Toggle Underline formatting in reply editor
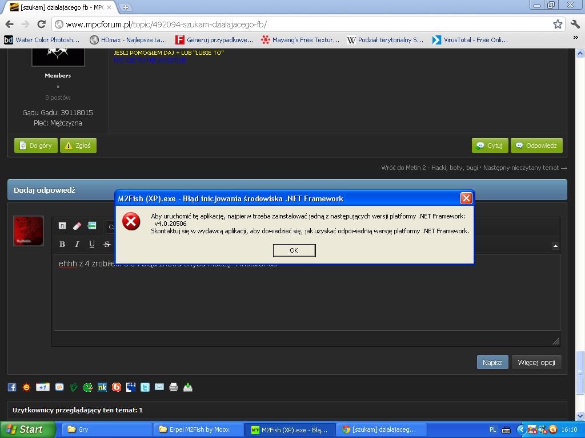The width and height of the screenshot is (585, 438). [x=92, y=244]
